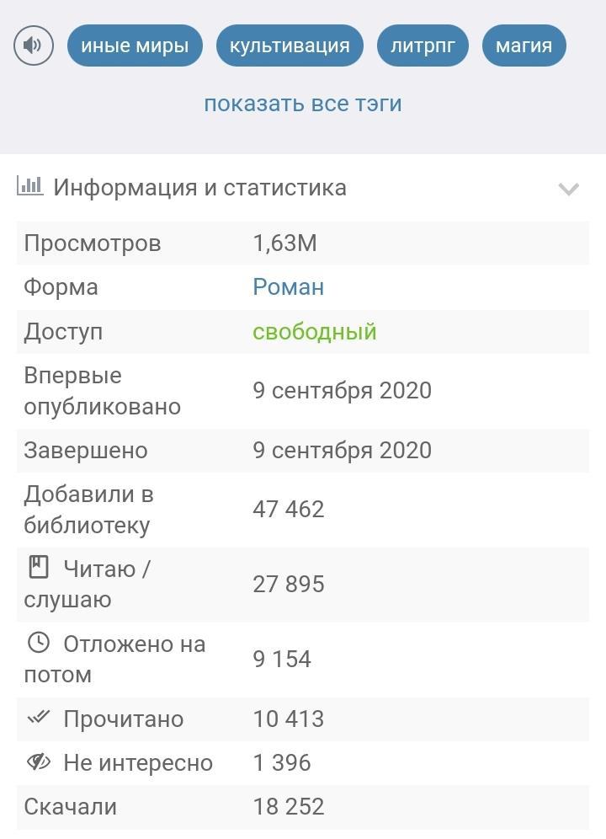
Task: Collapse the Информация и статистика chevron
Action: 569,189
